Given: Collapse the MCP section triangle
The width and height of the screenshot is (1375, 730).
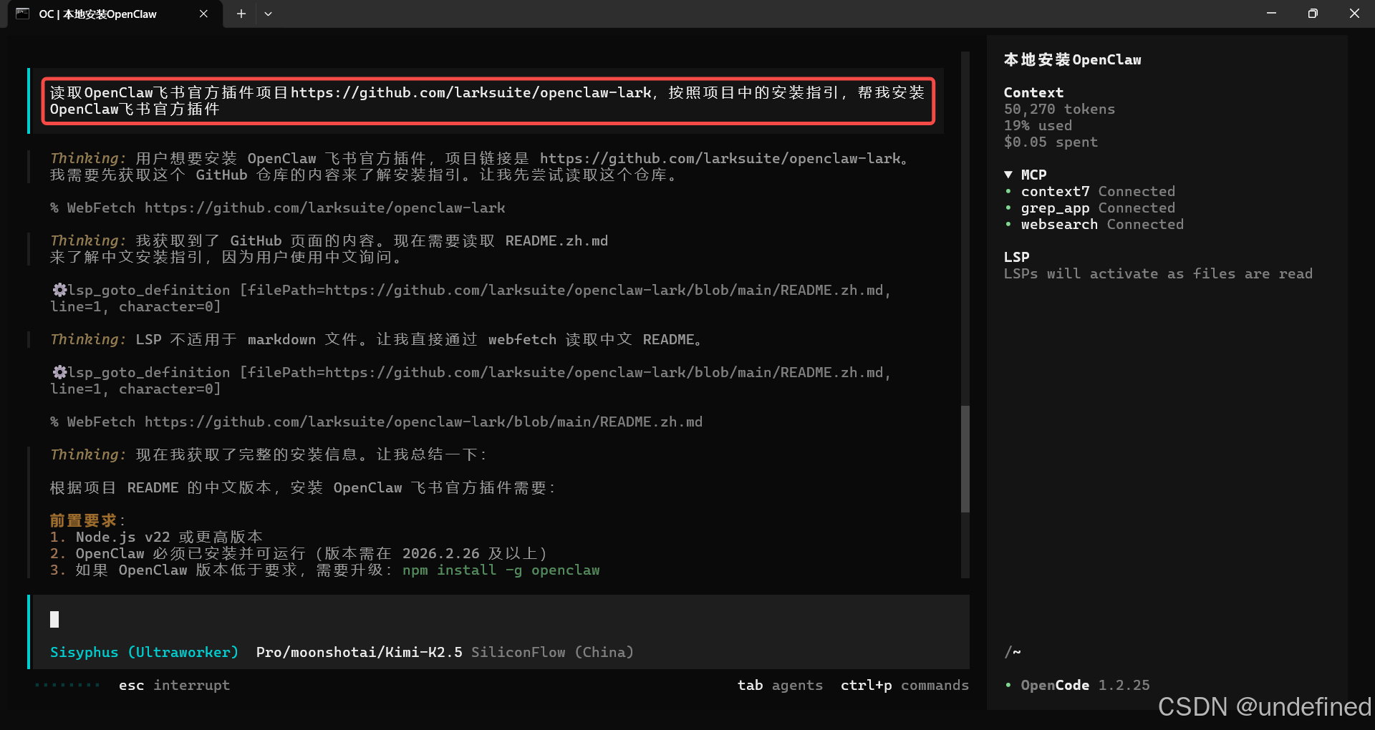Looking at the screenshot, I should [1008, 175].
